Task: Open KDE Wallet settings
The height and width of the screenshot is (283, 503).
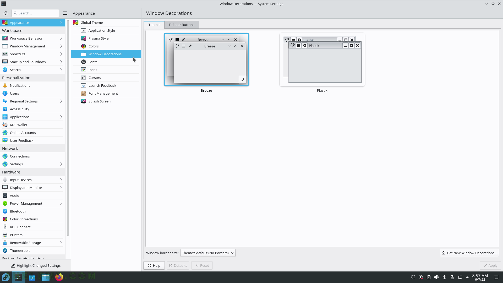Action: (32, 125)
